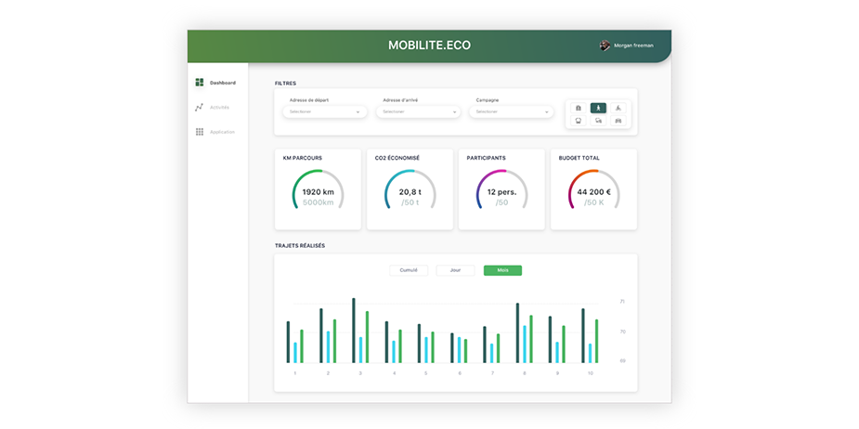Click the Application grid icon in the sidebar

point(200,132)
